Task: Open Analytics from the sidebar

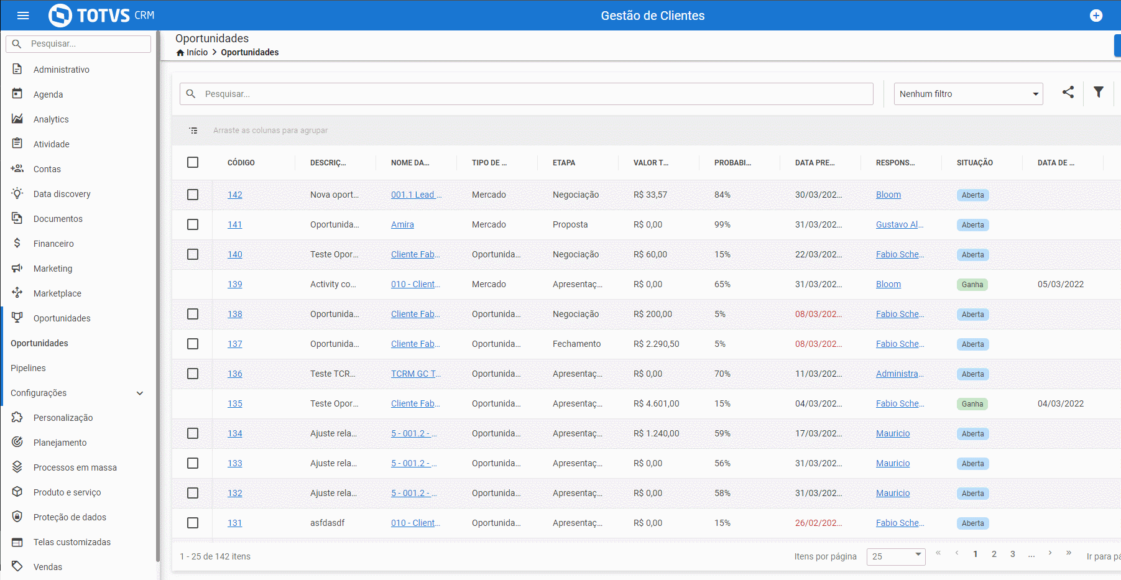Action: (51, 119)
